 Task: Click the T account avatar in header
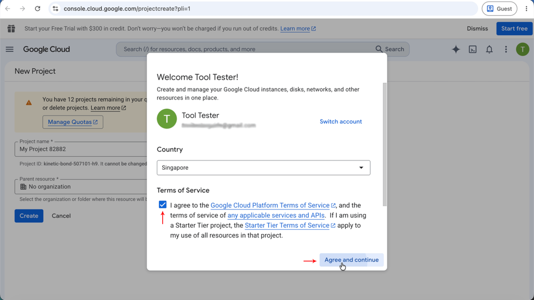pyautogui.click(x=523, y=49)
